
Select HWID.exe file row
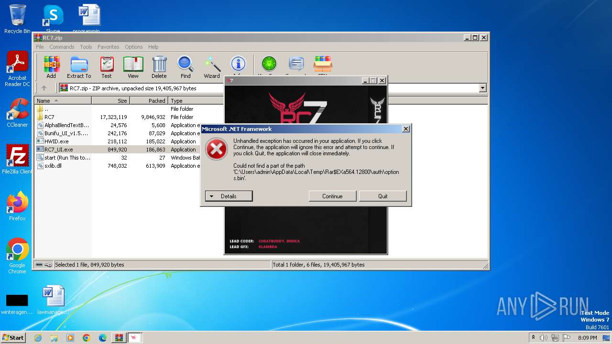pos(118,141)
